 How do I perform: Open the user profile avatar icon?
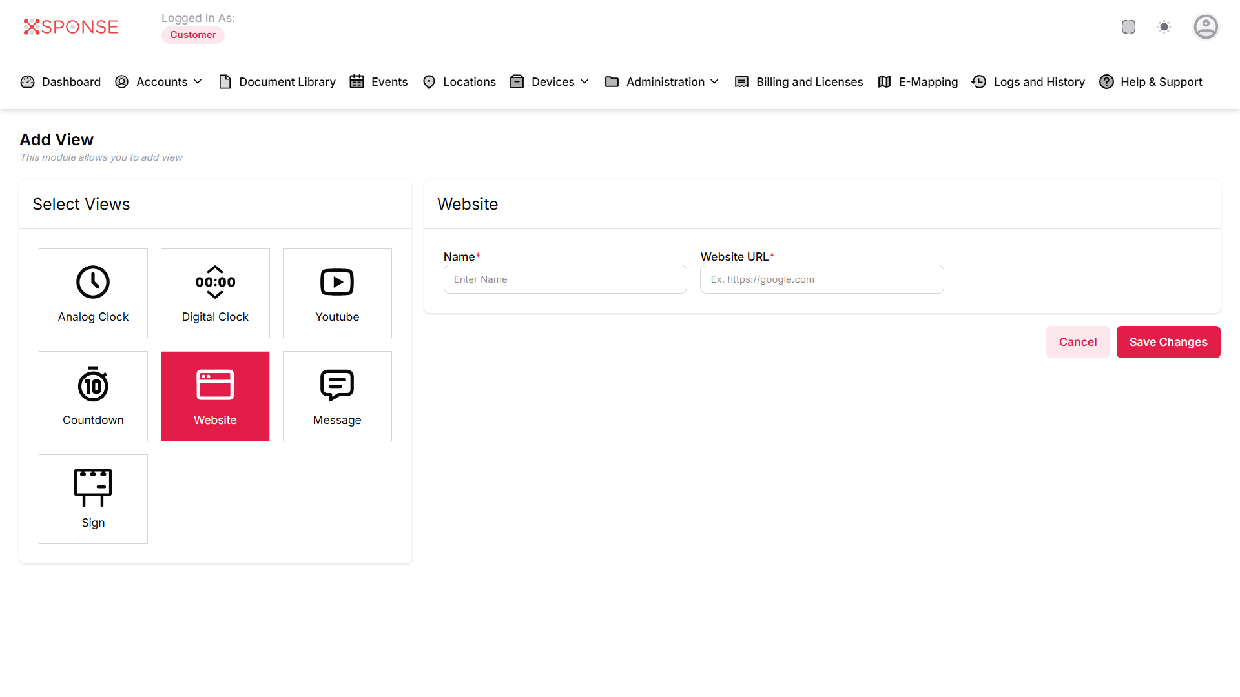pyautogui.click(x=1205, y=27)
